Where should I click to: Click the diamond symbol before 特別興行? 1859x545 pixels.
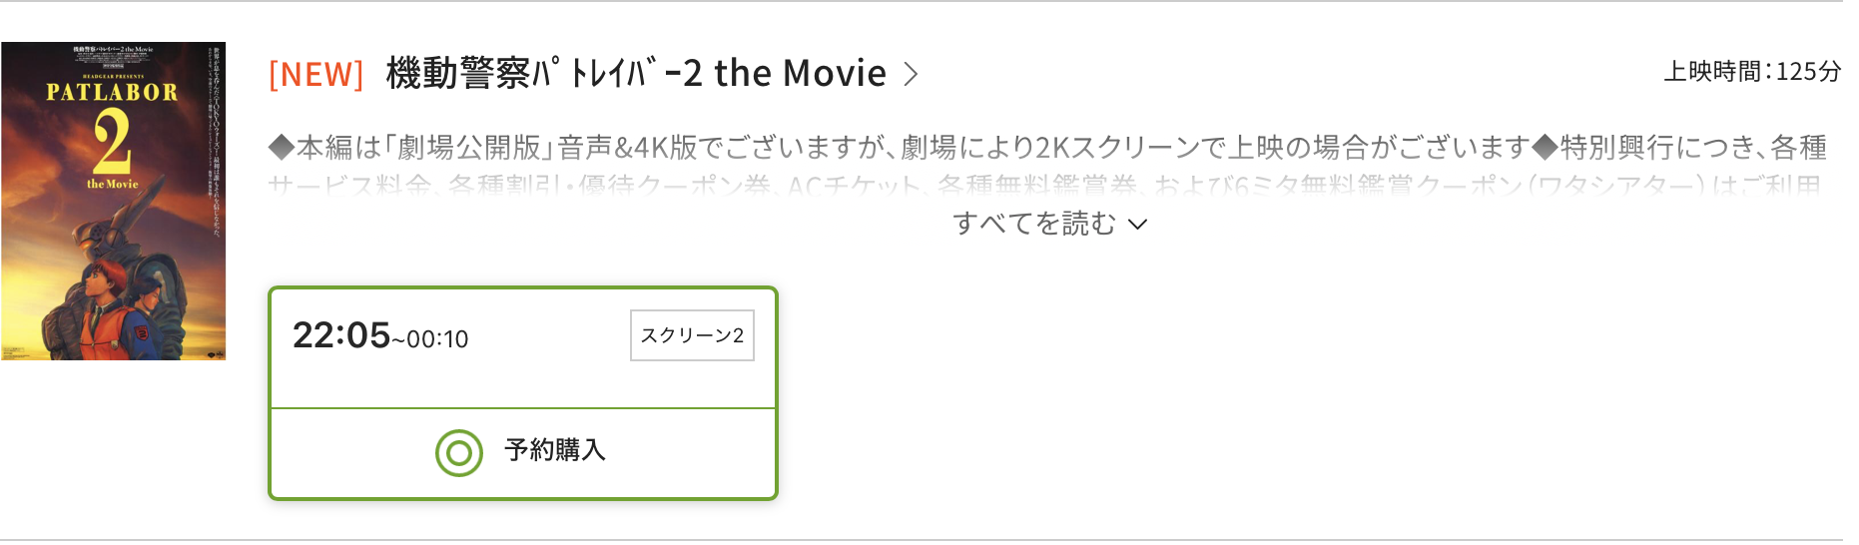click(1545, 148)
